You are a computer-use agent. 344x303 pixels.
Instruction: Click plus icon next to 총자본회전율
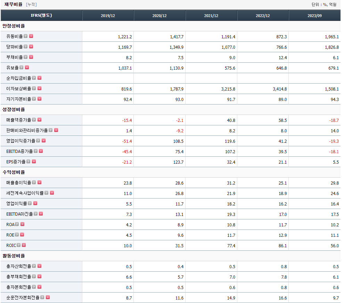click(x=40, y=287)
